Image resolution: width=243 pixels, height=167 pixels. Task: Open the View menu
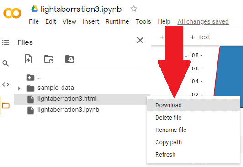(69, 21)
